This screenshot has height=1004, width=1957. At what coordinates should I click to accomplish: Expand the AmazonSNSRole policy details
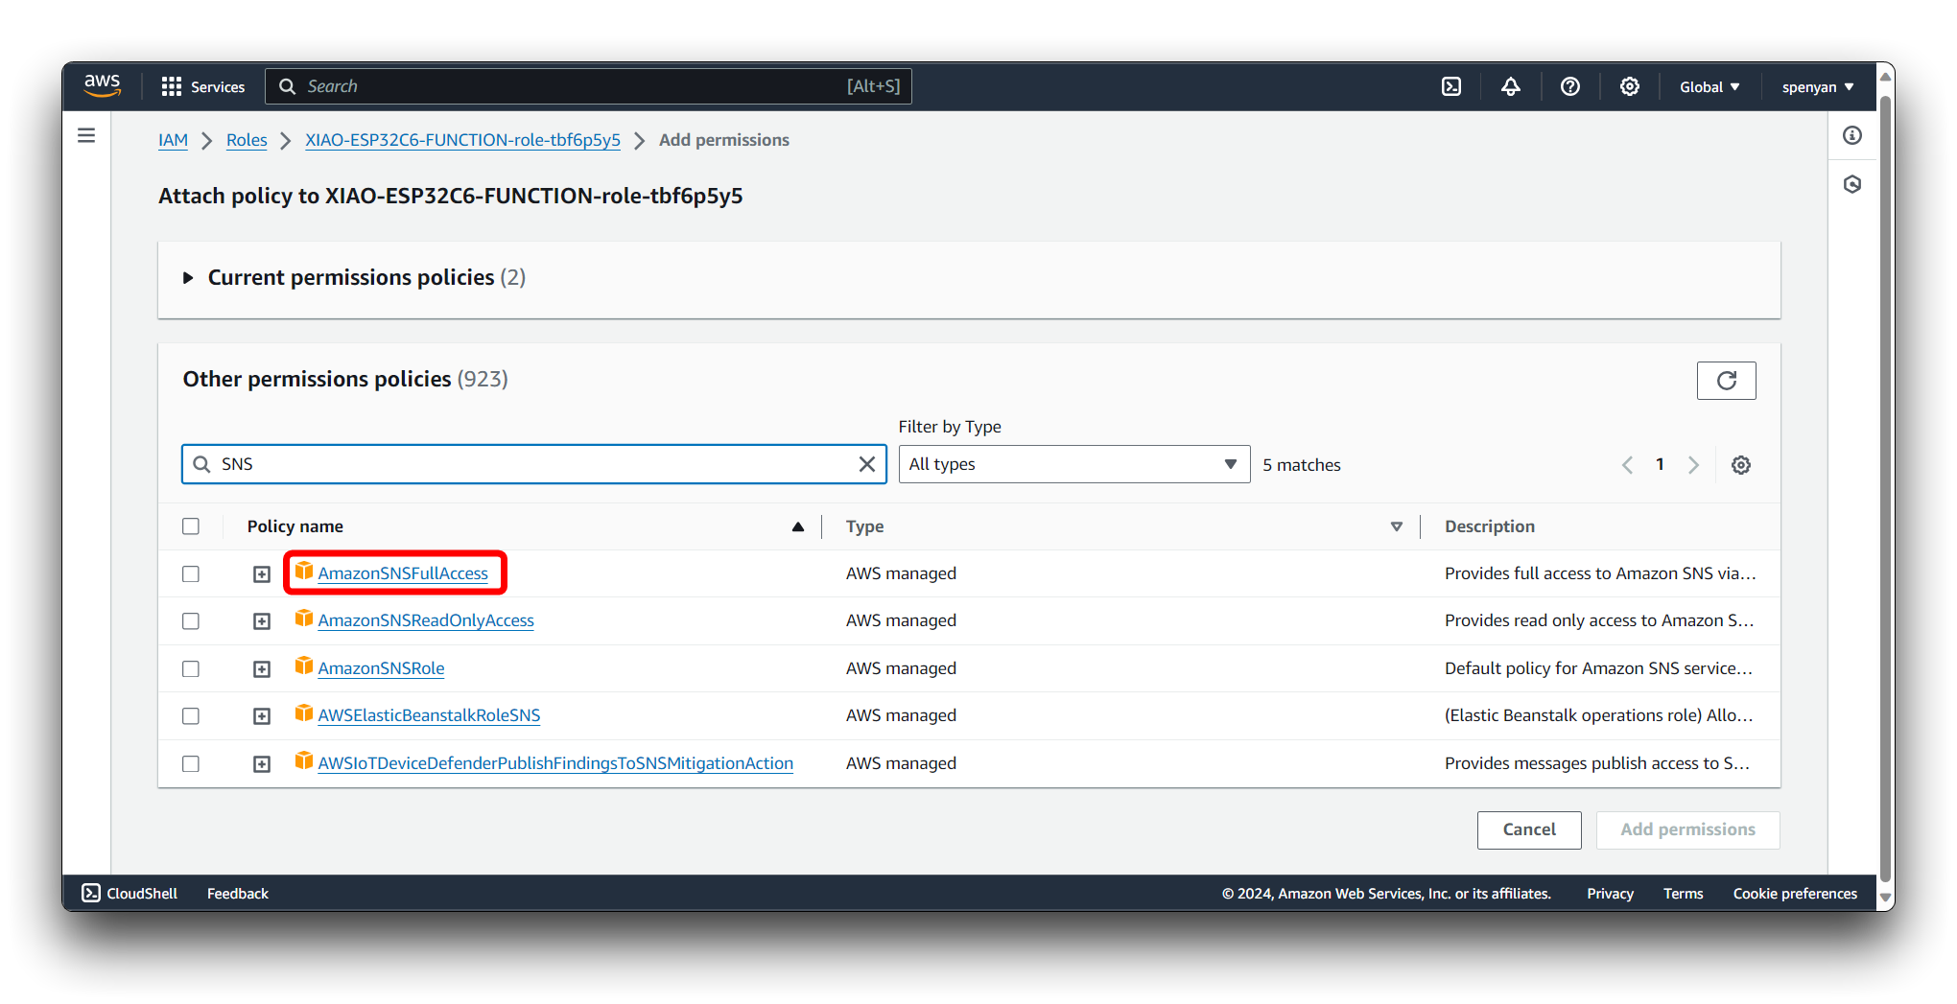262,669
